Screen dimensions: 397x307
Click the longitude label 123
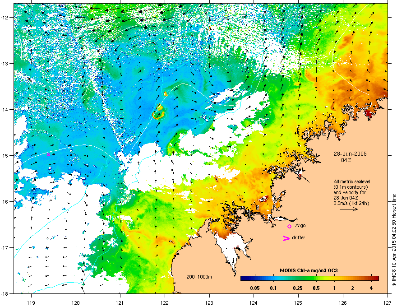point(209,302)
